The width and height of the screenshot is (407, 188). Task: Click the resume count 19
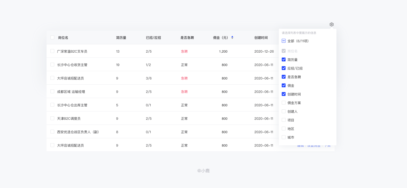click(x=118, y=65)
